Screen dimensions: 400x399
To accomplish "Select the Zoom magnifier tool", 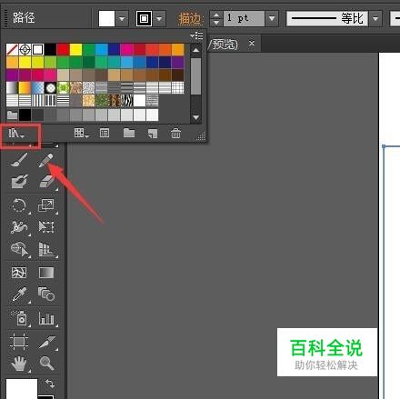I will 46,363.
